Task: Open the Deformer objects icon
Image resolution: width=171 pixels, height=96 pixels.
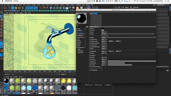Action: tap(64, 8)
